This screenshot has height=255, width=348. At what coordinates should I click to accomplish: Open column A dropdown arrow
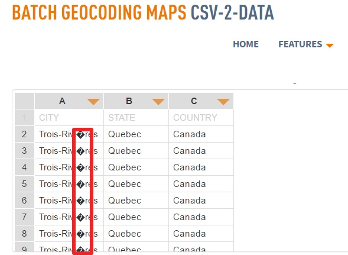coord(93,102)
